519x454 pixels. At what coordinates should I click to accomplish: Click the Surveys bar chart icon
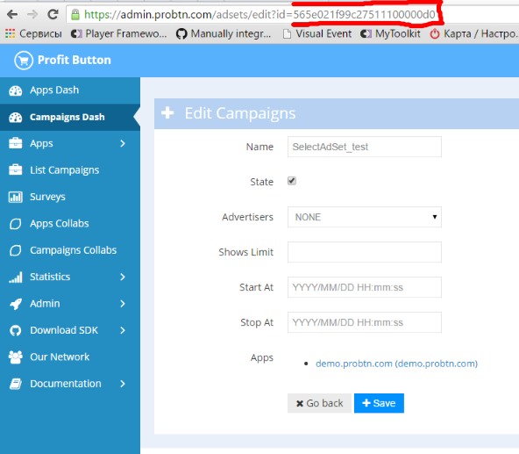(15, 197)
